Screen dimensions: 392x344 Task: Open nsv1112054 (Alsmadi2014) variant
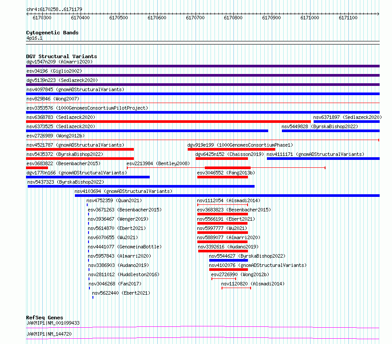click(x=229, y=200)
